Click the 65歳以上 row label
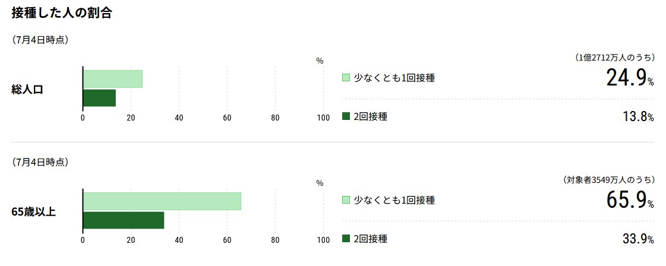666x266 pixels. point(33,212)
